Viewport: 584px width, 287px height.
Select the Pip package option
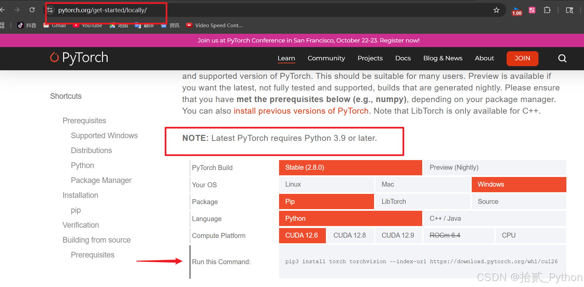327,201
